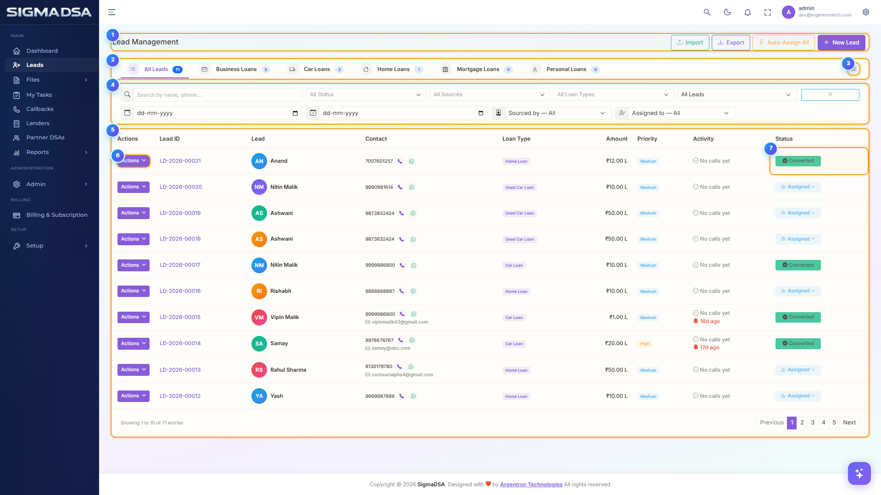Open the All Loan Types dropdown
Viewport: 881px width, 495px height.
(x=613, y=94)
